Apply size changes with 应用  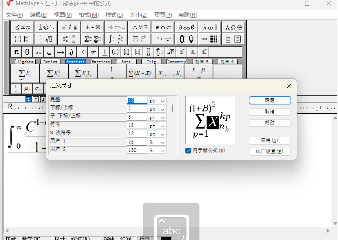(270, 140)
